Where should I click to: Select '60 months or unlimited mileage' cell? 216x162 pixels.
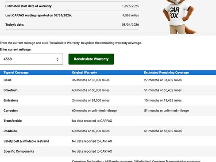pos(94,111)
